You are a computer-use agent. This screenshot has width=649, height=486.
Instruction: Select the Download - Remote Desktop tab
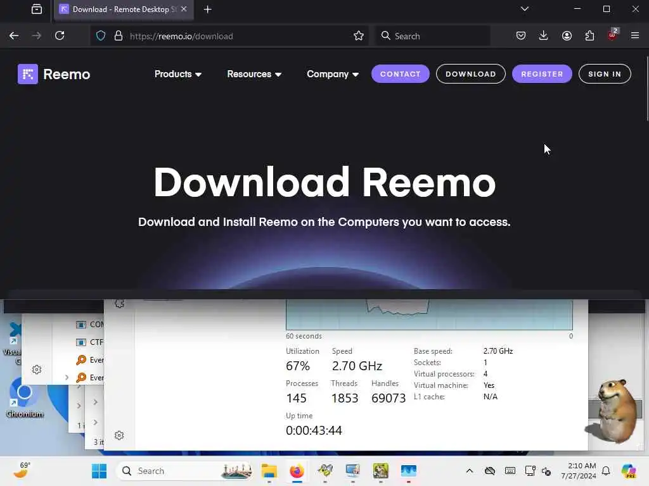[124, 9]
